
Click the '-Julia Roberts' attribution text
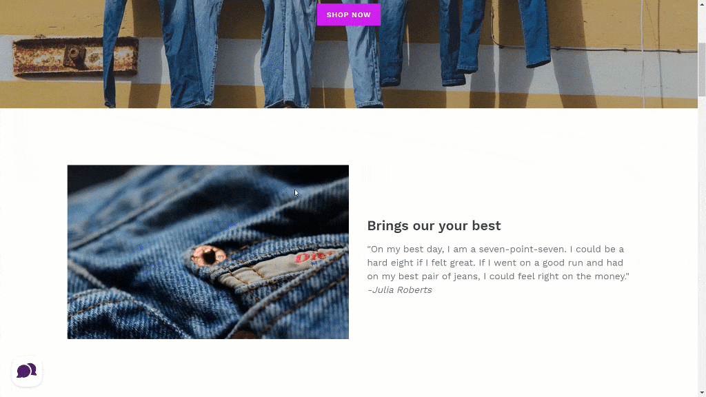click(399, 290)
